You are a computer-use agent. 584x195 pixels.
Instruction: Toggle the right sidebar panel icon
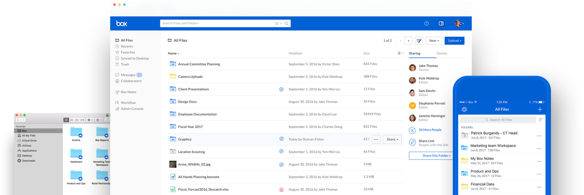[x=441, y=23]
